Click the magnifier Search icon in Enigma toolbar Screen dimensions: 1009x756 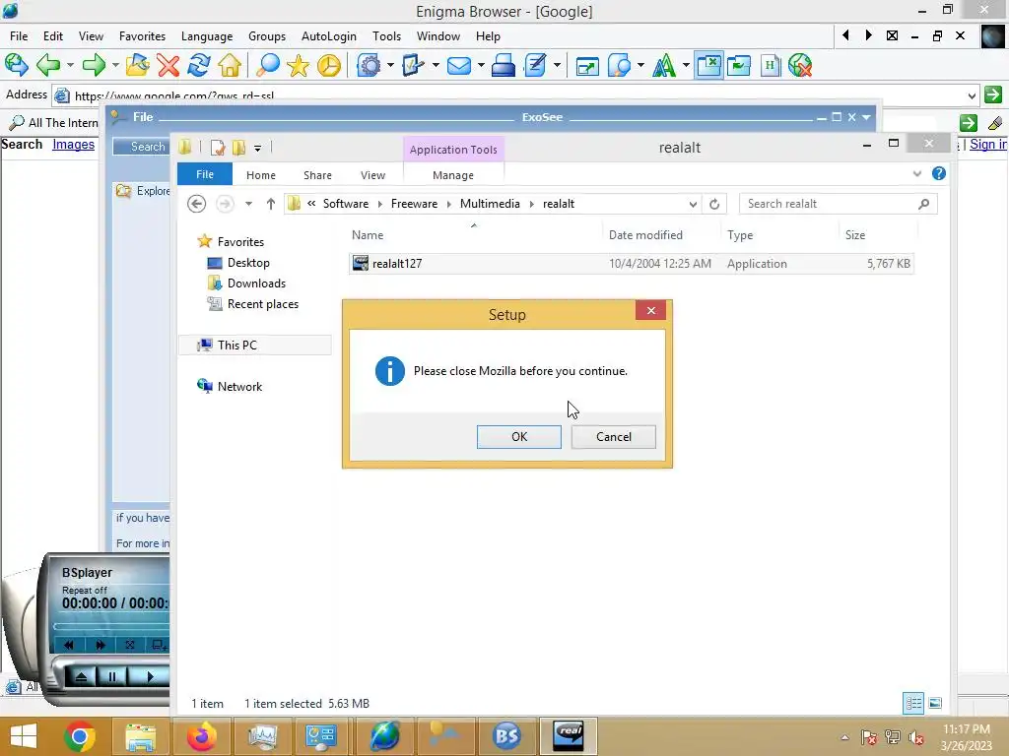tap(268, 65)
